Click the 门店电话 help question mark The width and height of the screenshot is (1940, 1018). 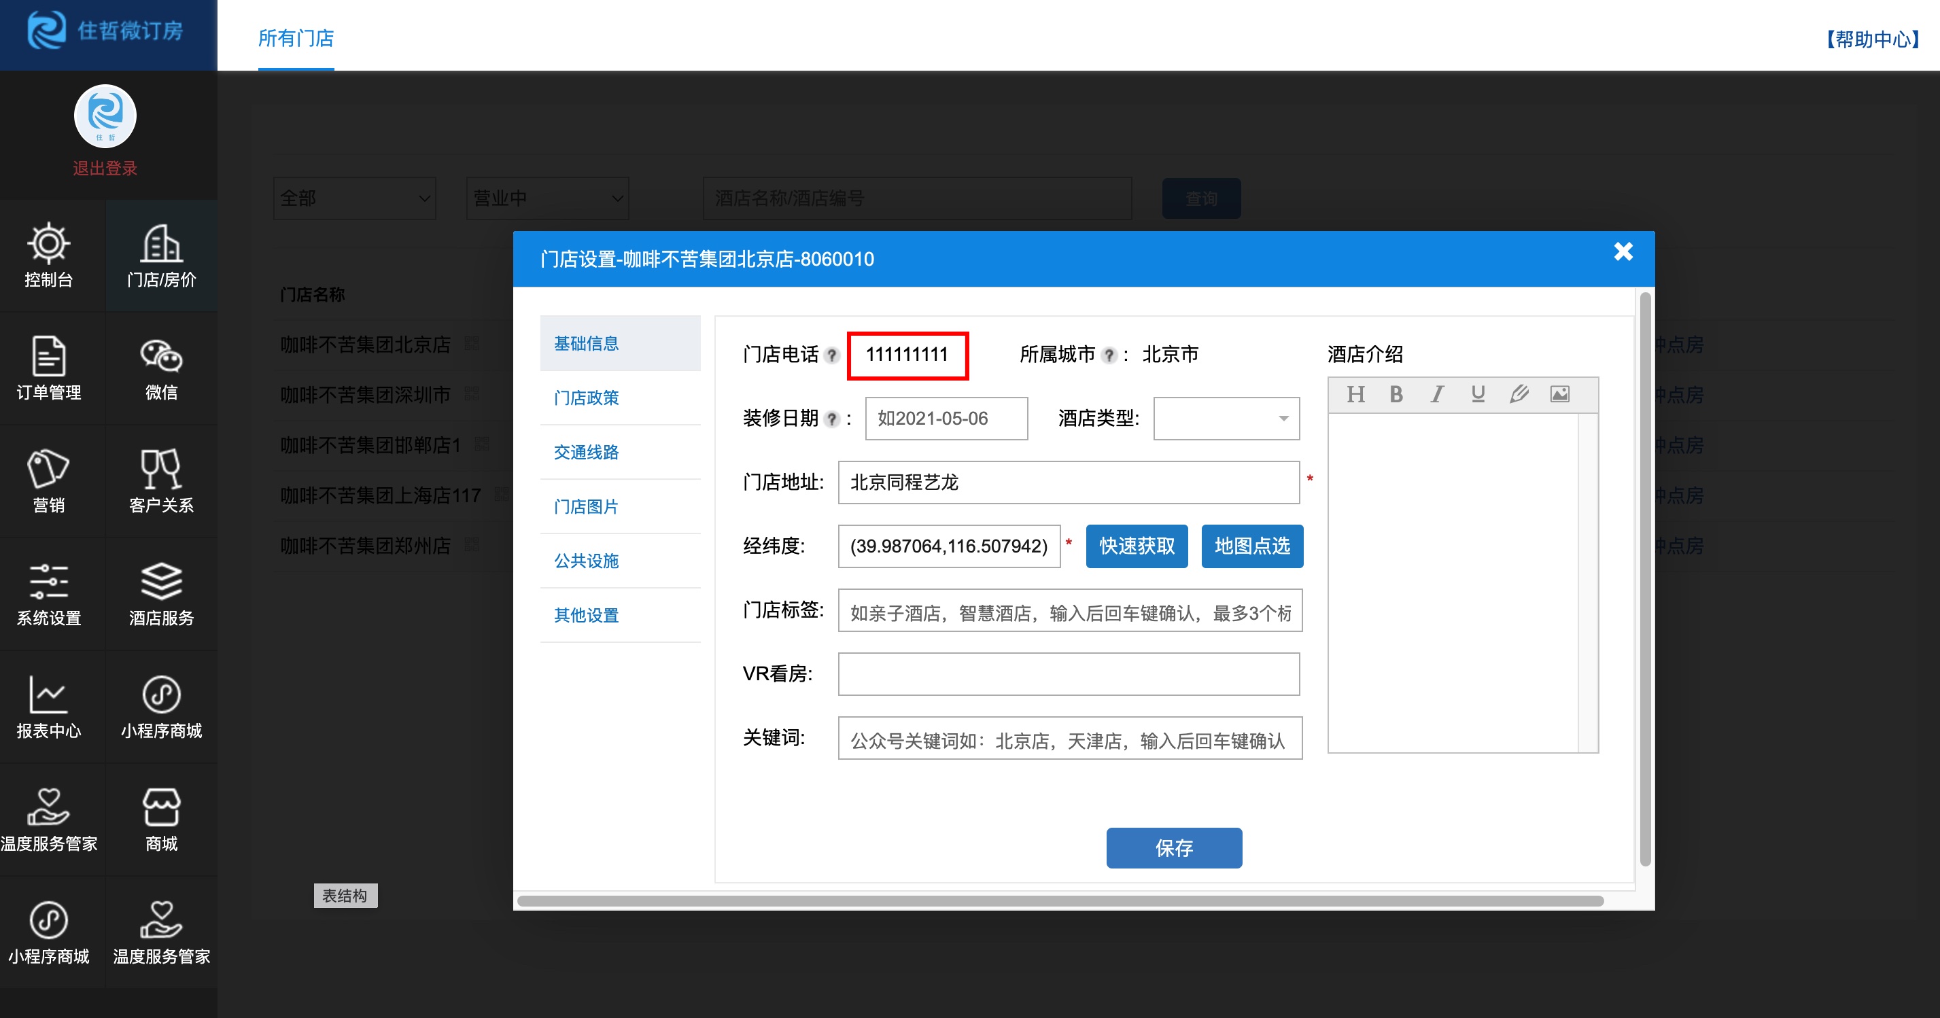tap(831, 355)
